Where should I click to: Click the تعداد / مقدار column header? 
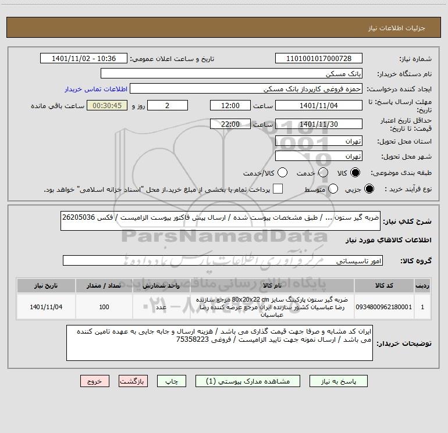(104, 286)
